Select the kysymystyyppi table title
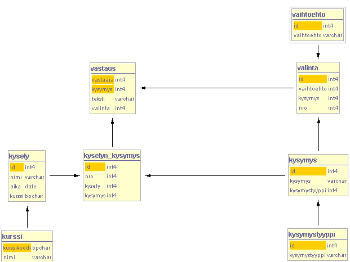Screen dimensions: 350x262 [312, 234]
